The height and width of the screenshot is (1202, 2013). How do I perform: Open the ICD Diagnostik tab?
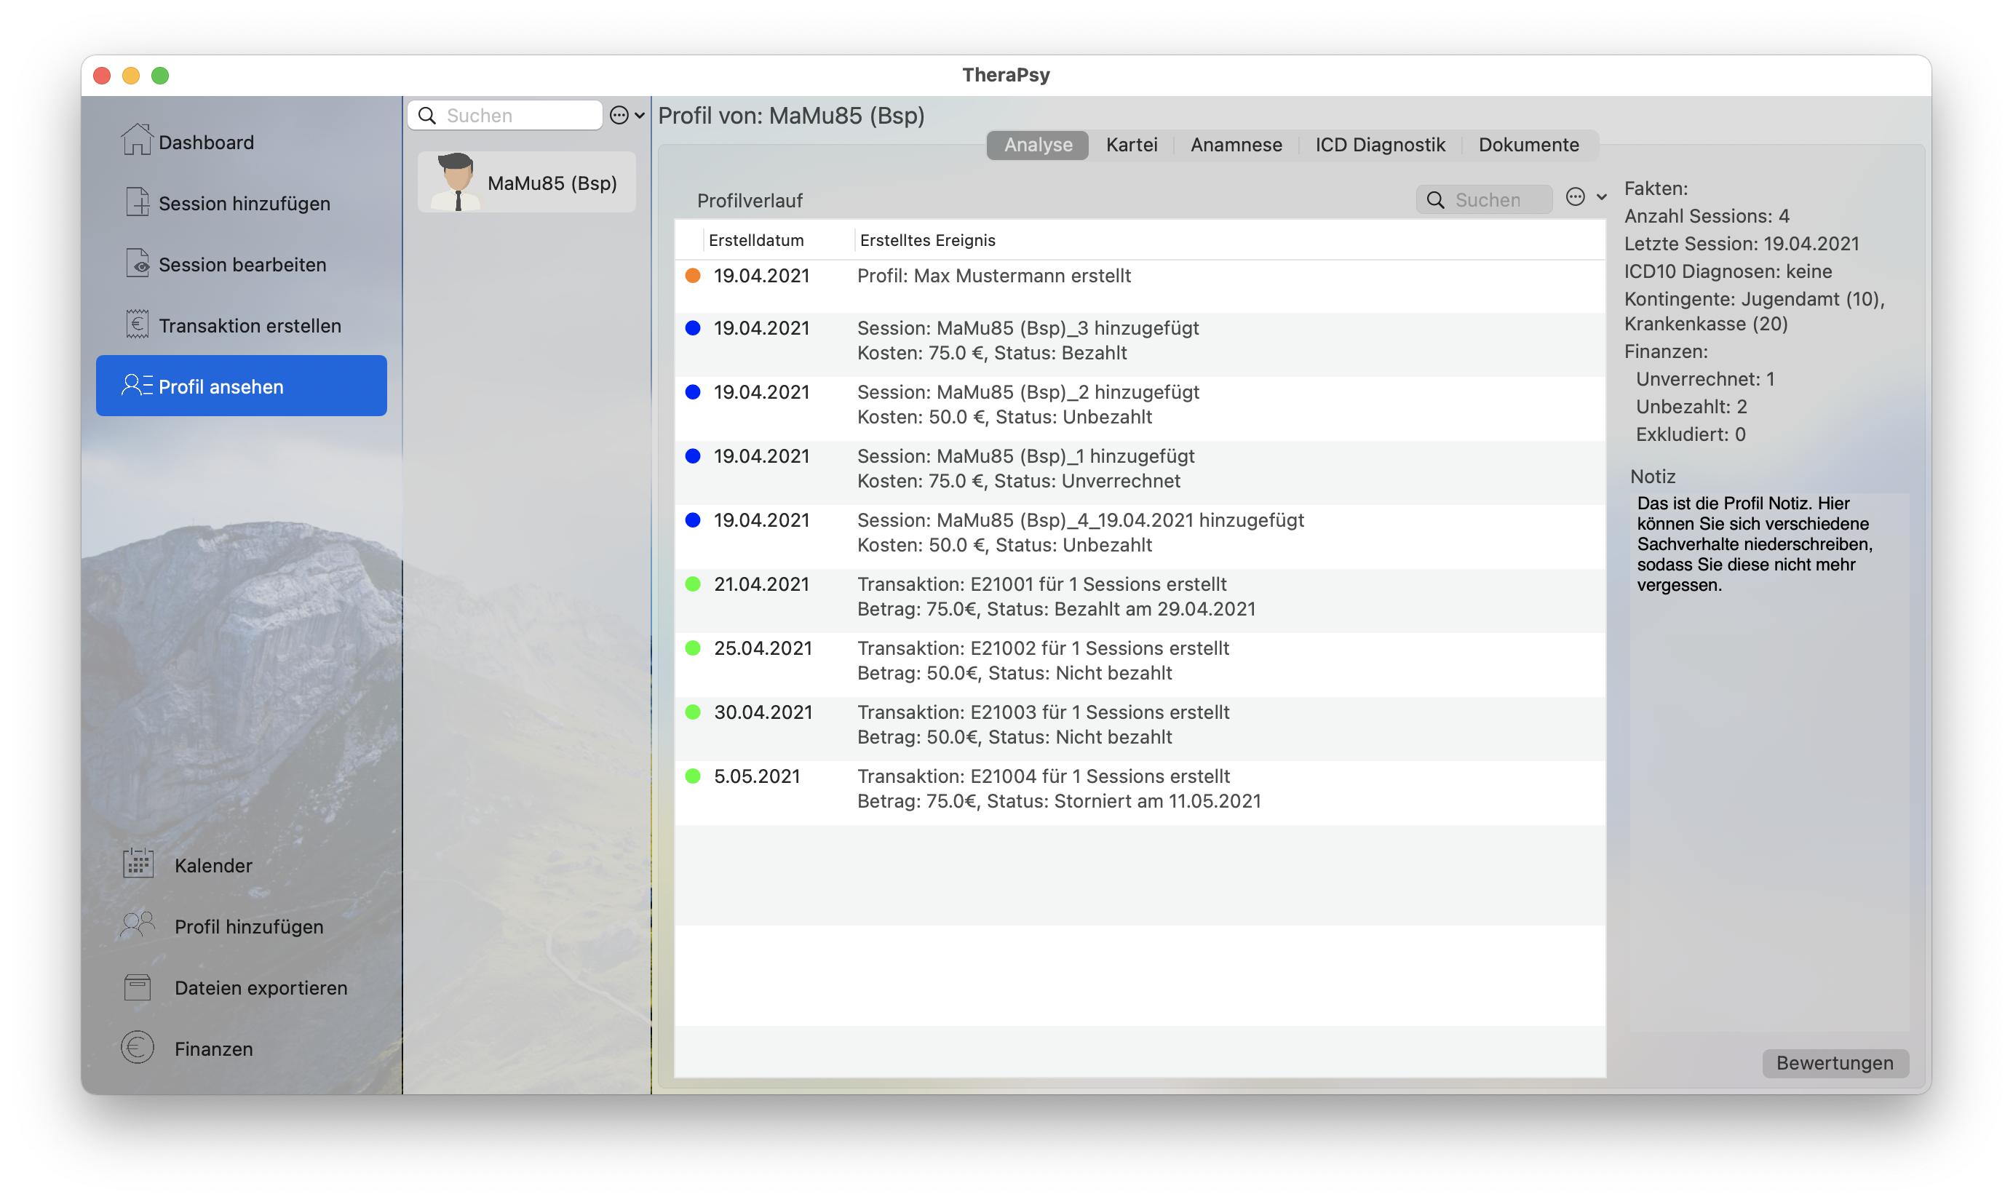tap(1380, 145)
